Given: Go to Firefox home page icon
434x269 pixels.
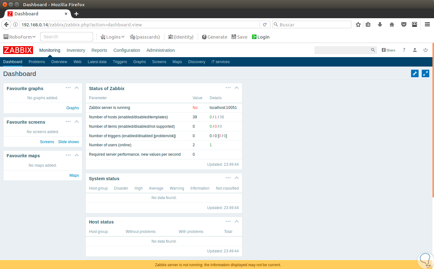Looking at the screenshot, I should [392, 24].
